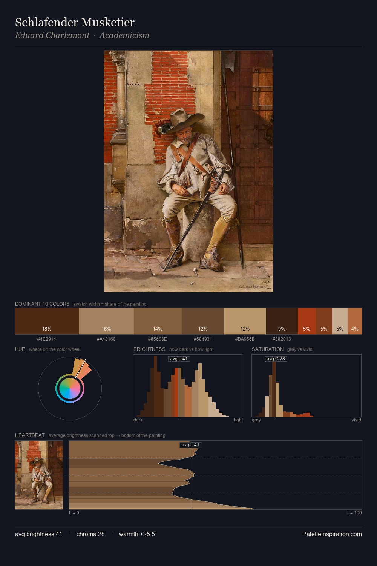Select the 16% tan swatch #A48160
Image resolution: width=377 pixels, height=566 pixels.
(x=106, y=321)
